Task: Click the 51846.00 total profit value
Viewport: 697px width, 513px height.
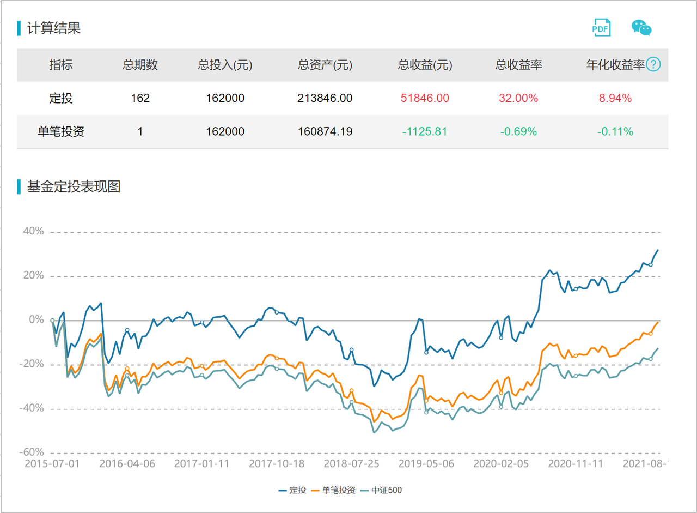Action: pyautogui.click(x=425, y=98)
